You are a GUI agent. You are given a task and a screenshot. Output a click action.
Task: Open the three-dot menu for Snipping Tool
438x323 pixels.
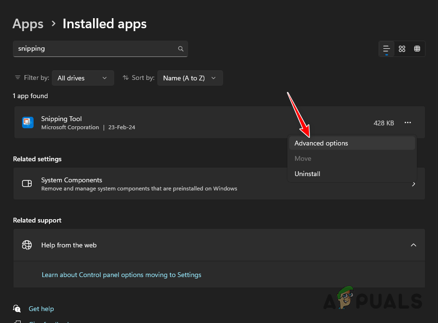(407, 123)
